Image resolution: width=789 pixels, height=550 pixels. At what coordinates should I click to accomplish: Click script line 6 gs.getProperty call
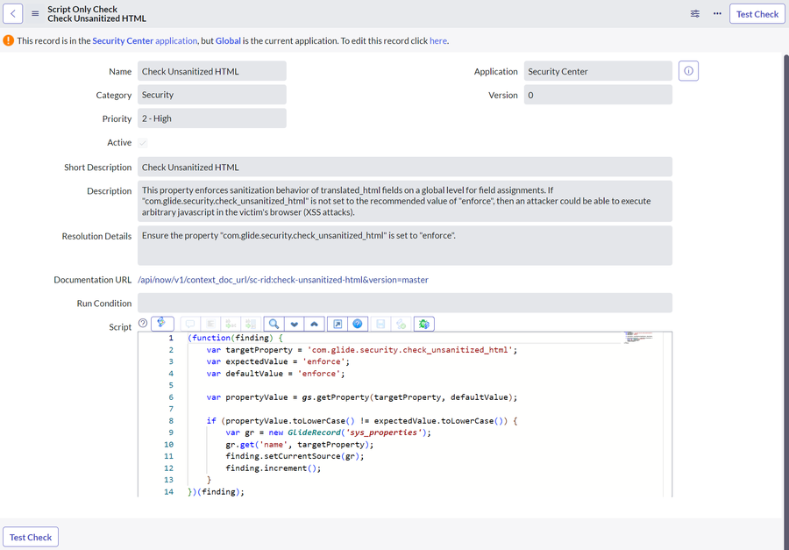click(409, 396)
